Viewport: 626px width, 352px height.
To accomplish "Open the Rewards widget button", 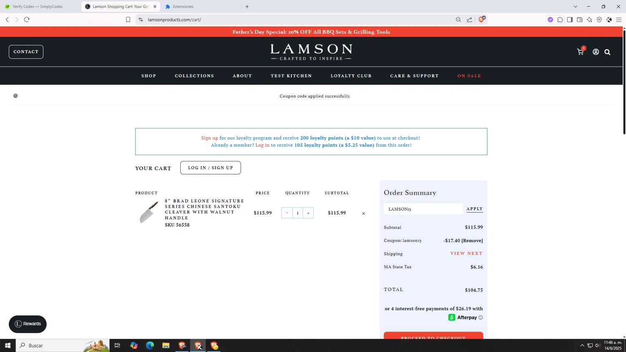I will click(x=28, y=324).
